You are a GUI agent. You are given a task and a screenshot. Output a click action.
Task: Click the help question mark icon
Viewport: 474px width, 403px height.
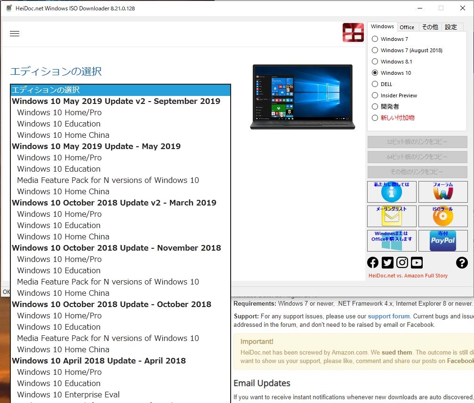point(462,262)
